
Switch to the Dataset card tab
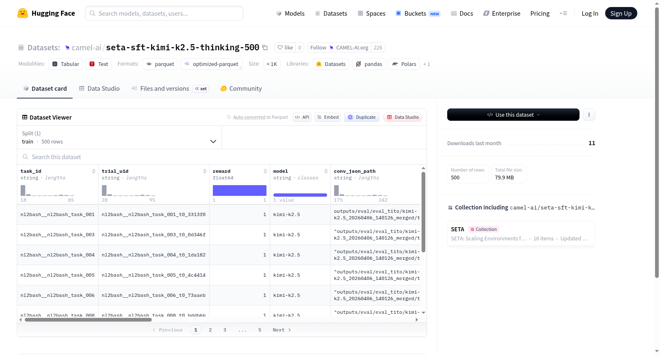[x=45, y=89]
